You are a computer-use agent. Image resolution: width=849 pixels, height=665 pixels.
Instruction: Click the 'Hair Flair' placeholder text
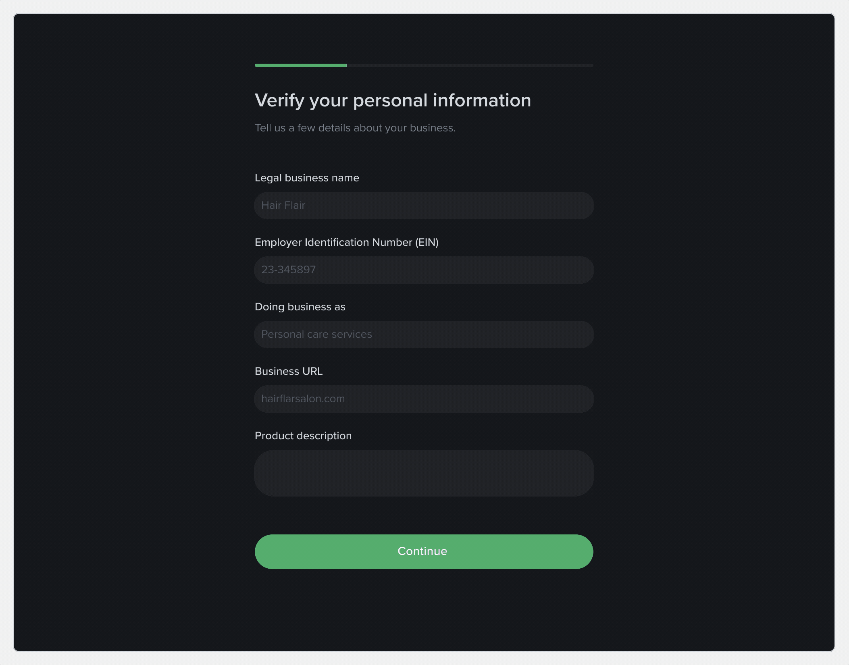(283, 206)
